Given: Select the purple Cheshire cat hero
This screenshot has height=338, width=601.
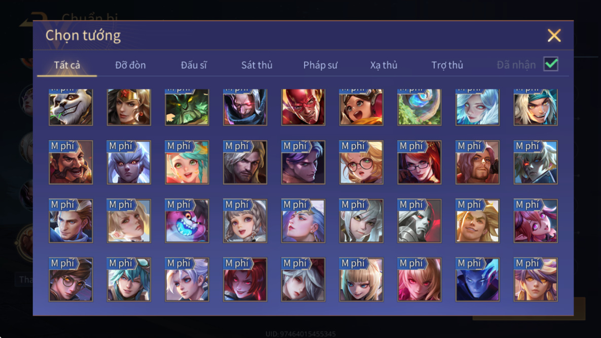Looking at the screenshot, I should coord(187,221).
